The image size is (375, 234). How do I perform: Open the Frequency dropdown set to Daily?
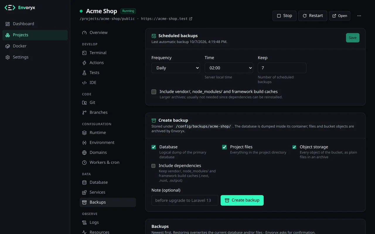pyautogui.click(x=176, y=68)
